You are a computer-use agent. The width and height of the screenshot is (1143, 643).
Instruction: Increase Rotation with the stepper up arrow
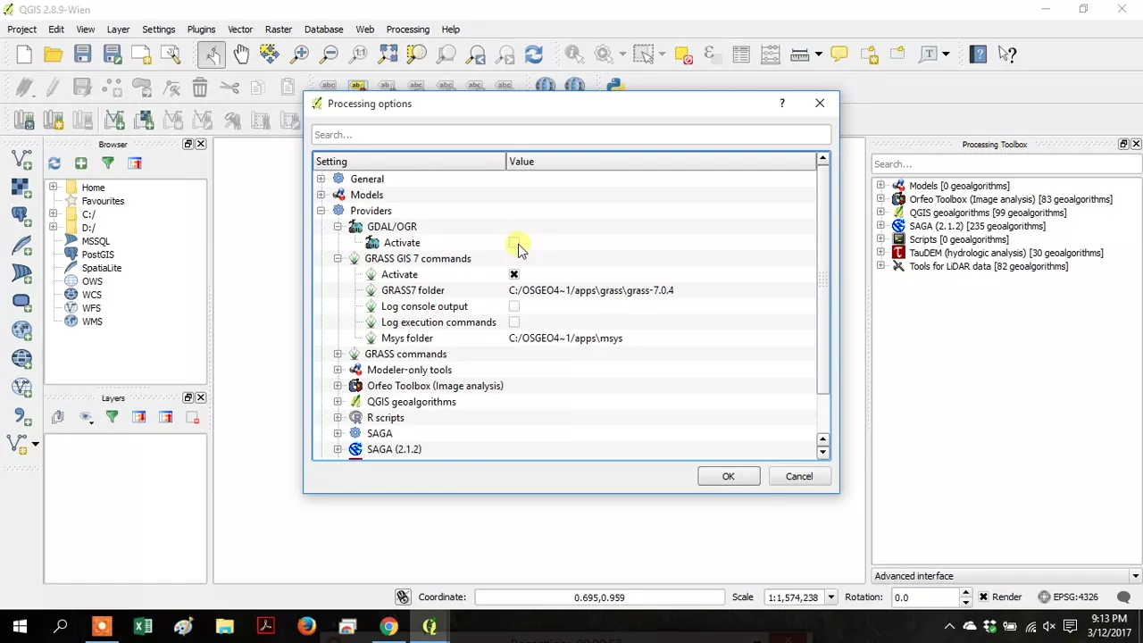point(965,594)
